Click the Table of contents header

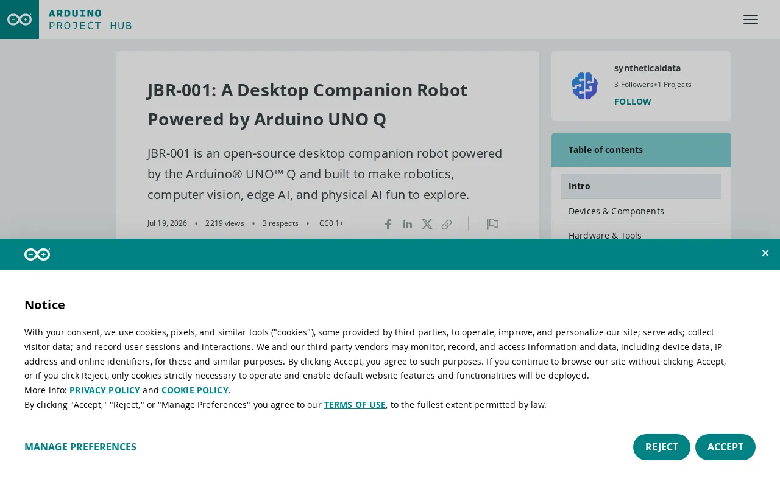tap(641, 150)
